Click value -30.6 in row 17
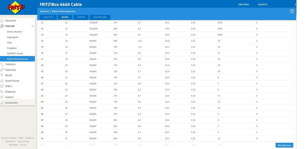 pos(167,59)
